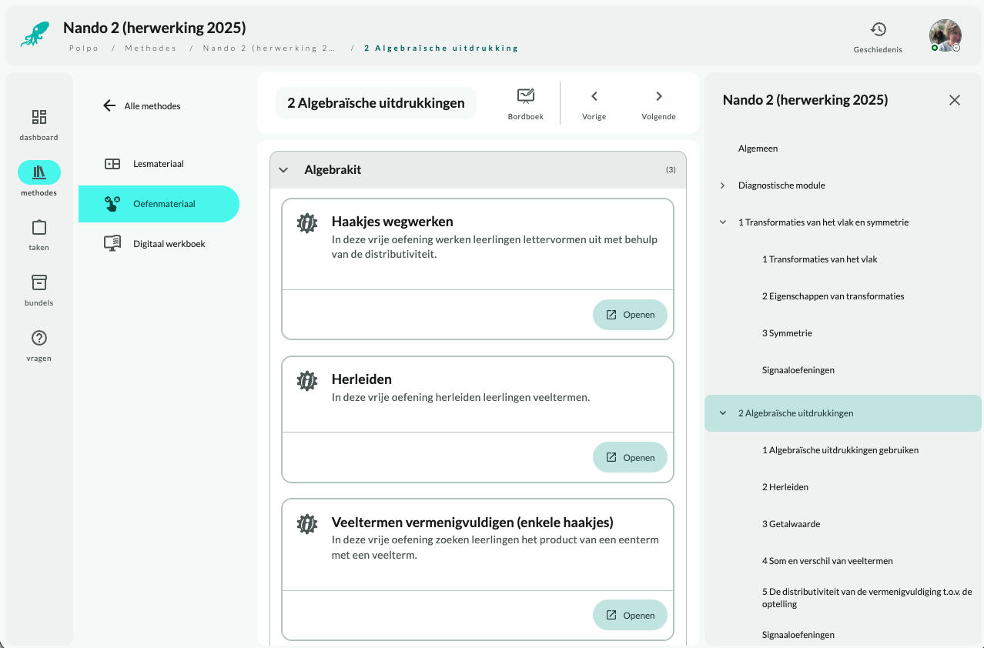The image size is (984, 648).
Task: Select Algemeen in the contents tree
Action: point(758,149)
